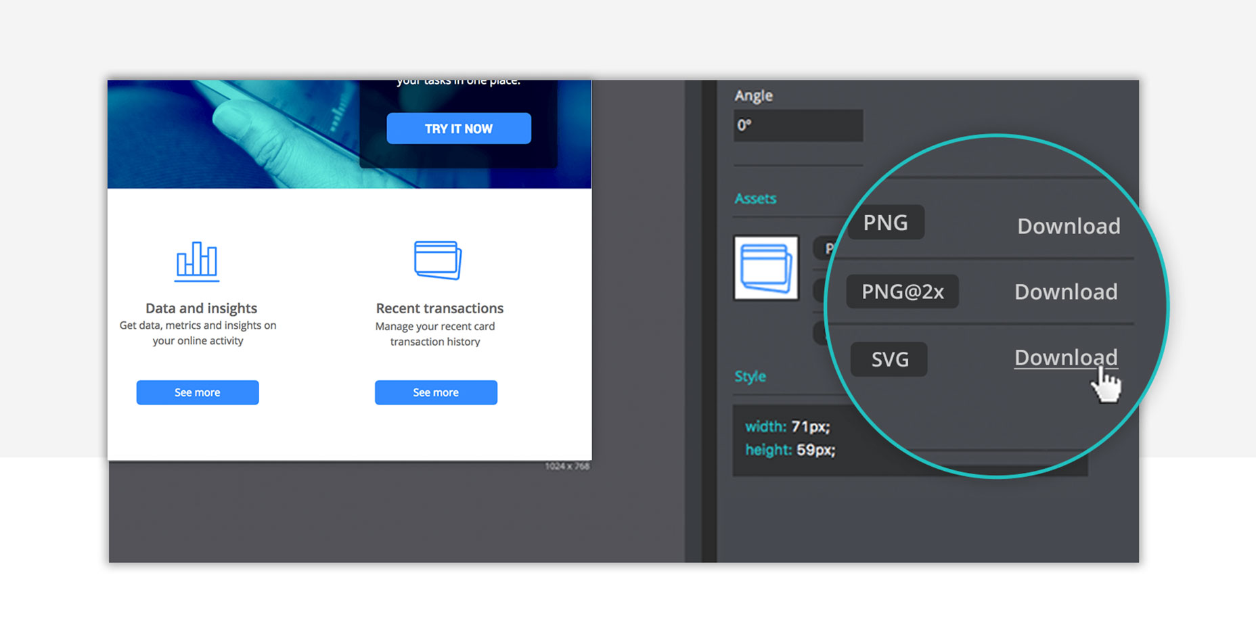The height and width of the screenshot is (642, 1256).
Task: Click the Angle input field
Action: tap(799, 125)
